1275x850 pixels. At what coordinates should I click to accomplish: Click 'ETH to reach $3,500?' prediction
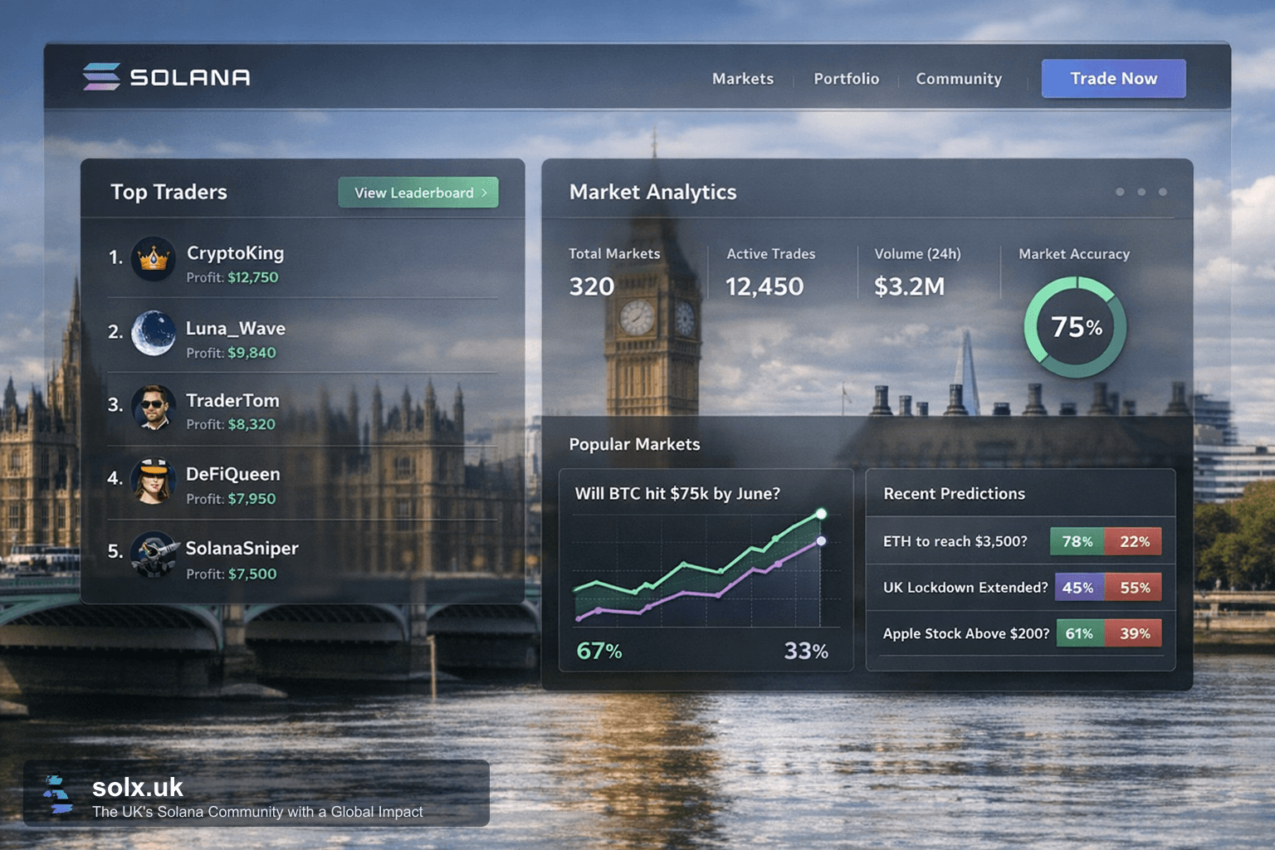coord(955,541)
